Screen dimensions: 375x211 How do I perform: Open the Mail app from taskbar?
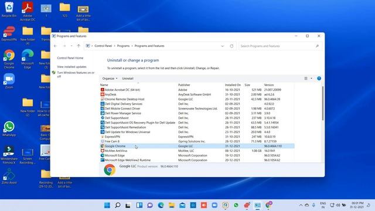182,205
